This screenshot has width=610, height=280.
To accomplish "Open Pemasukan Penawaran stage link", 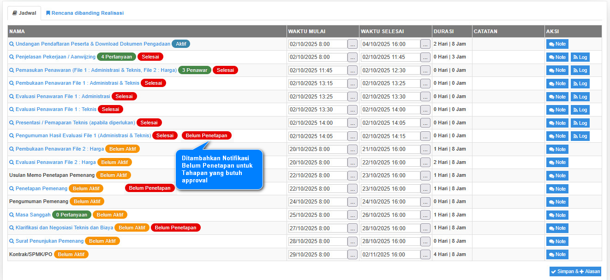I will [96, 70].
